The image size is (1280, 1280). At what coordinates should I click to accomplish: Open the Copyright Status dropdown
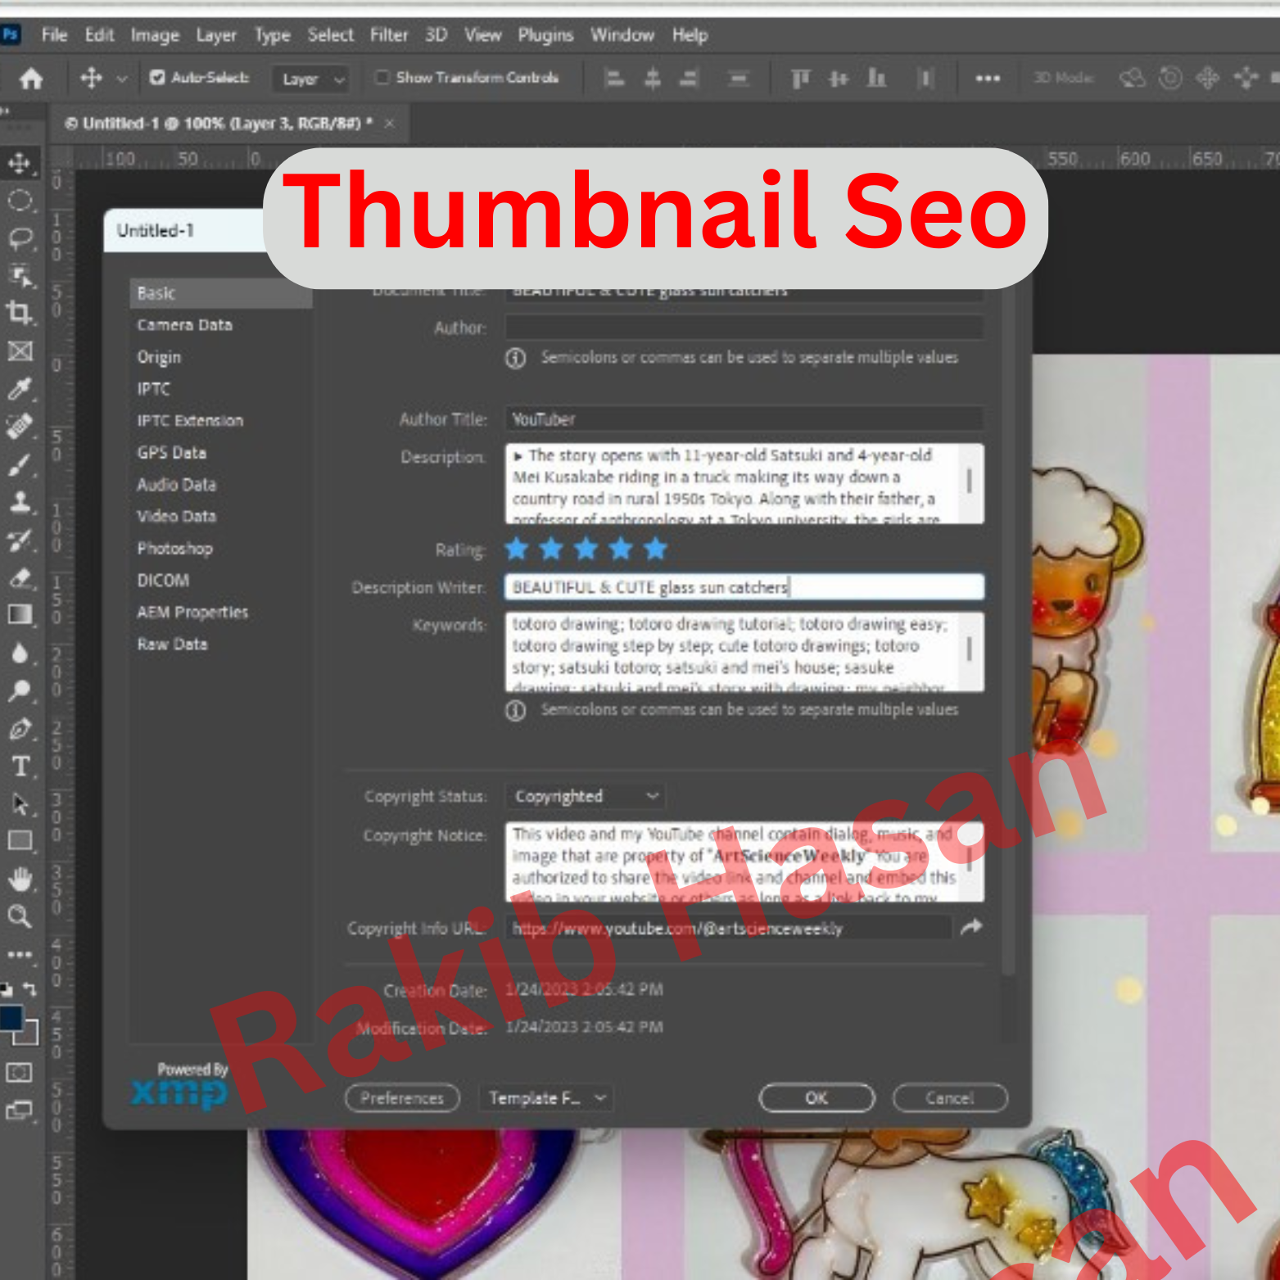585,796
